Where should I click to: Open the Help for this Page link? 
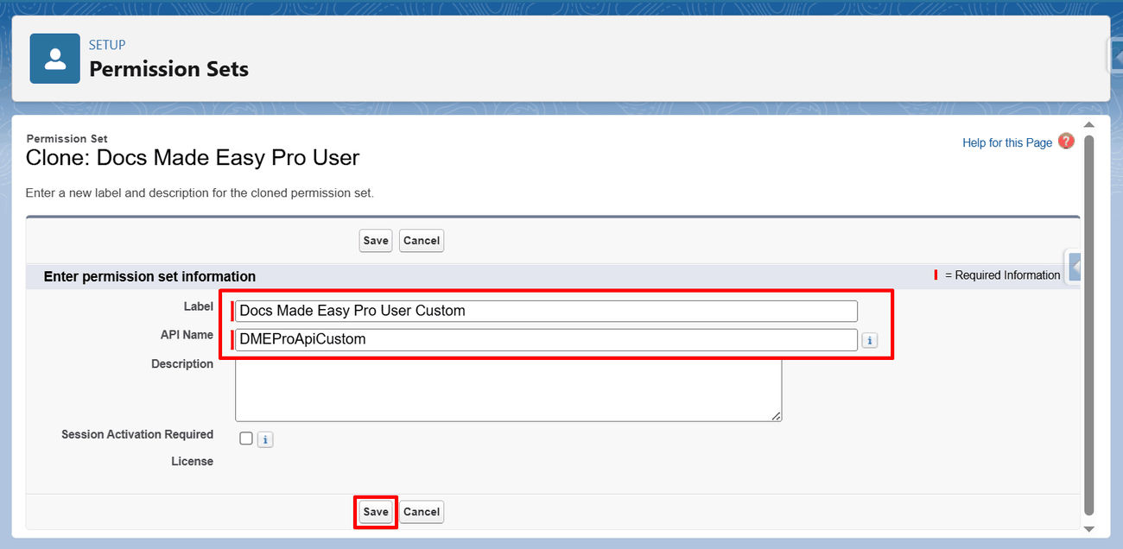[x=1007, y=142]
